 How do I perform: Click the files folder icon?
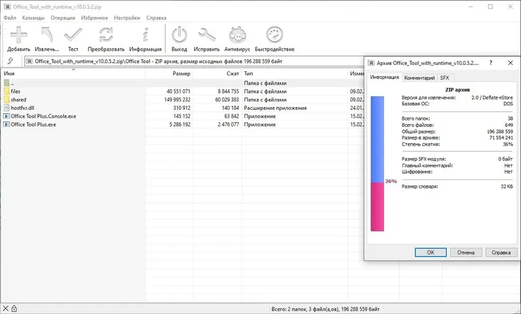click(7, 91)
